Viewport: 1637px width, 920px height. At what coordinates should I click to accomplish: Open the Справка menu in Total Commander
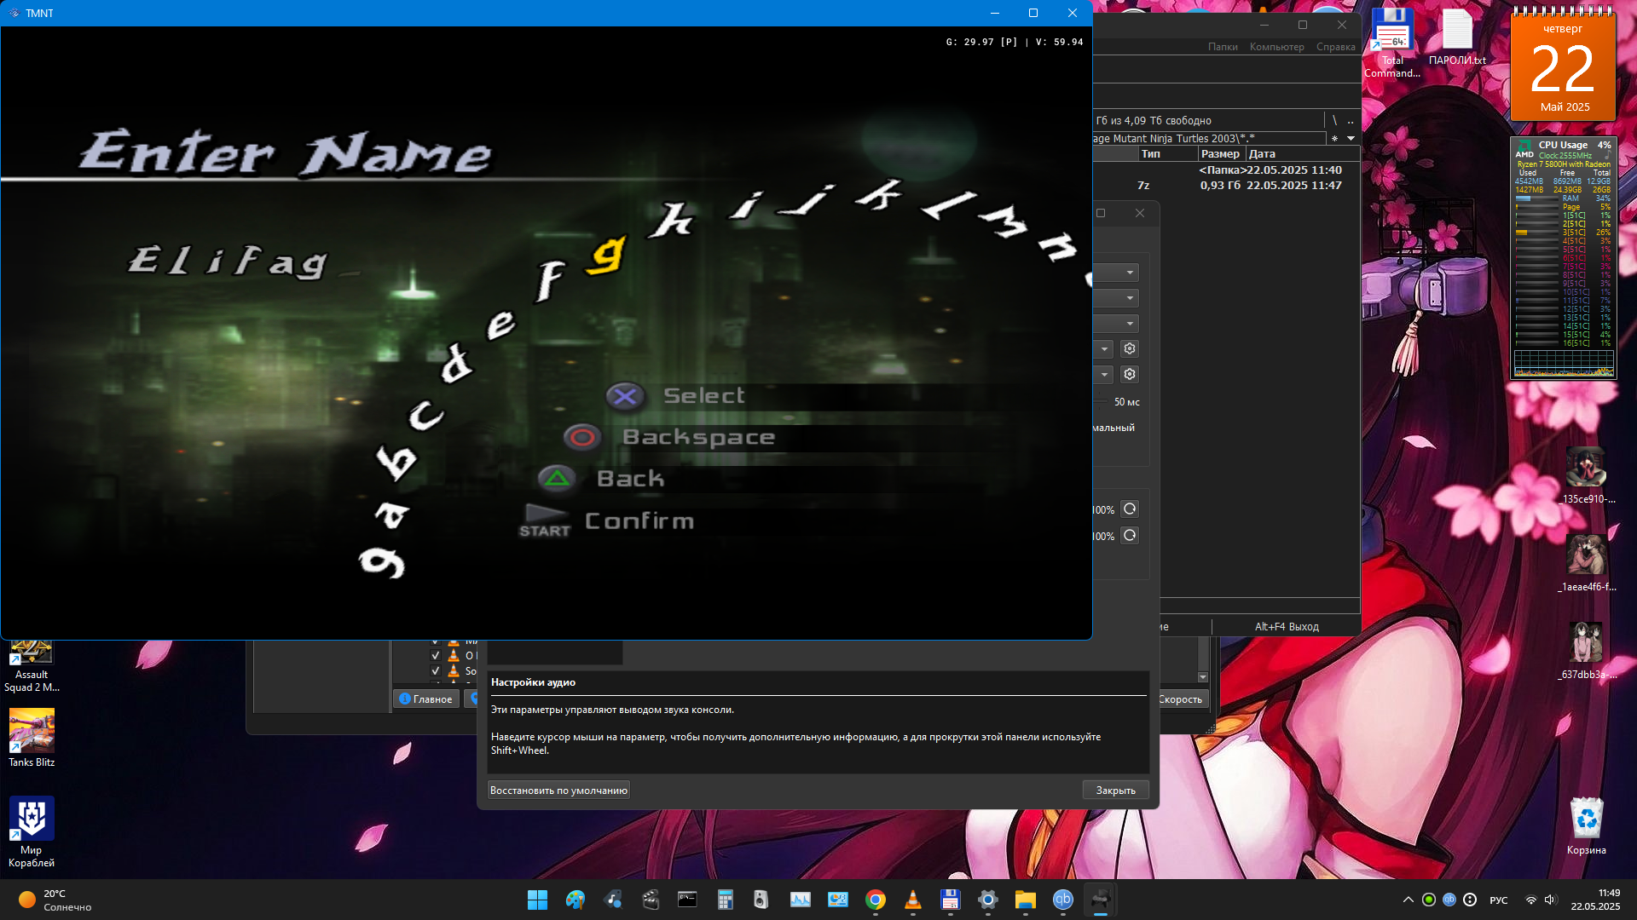click(1335, 47)
